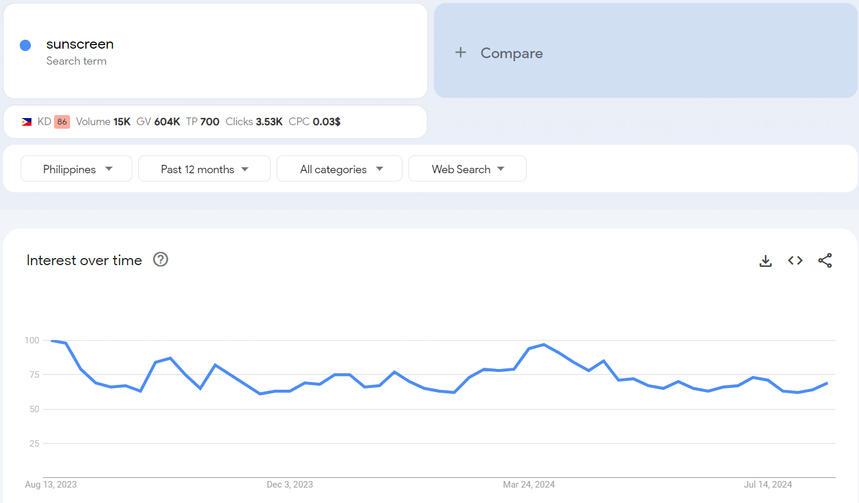Edit the sunscreen search term
Screen dimensions: 859x503
tap(80, 44)
